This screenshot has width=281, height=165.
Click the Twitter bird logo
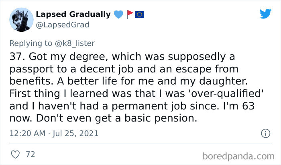point(265,14)
